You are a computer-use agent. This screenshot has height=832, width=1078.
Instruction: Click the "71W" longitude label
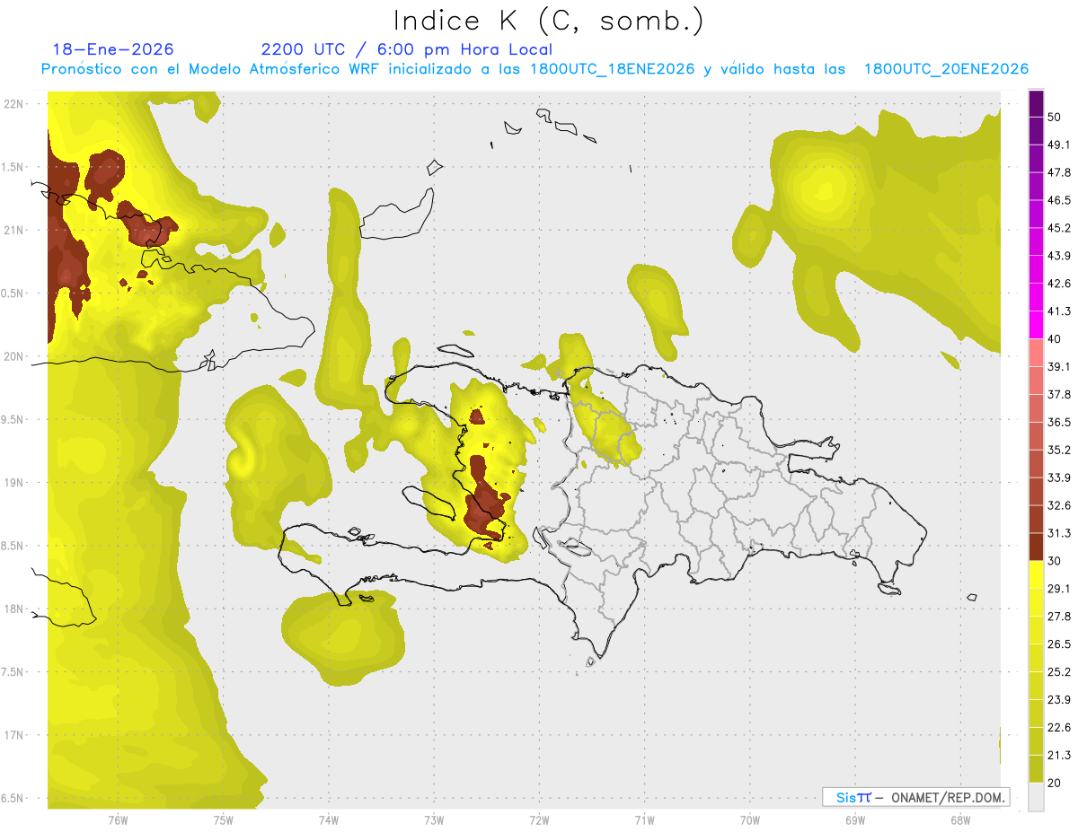(x=644, y=820)
